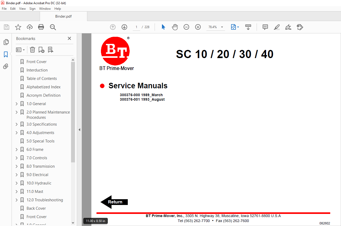The height and width of the screenshot is (226, 341).
Task: Open the fit page options dropdown arrow
Action: [238, 27]
